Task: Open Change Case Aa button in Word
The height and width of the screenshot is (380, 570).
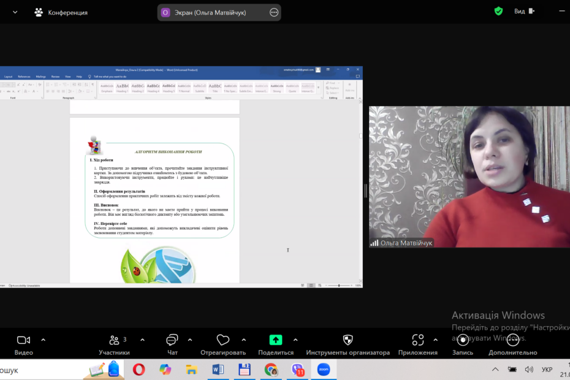Action: point(31,85)
